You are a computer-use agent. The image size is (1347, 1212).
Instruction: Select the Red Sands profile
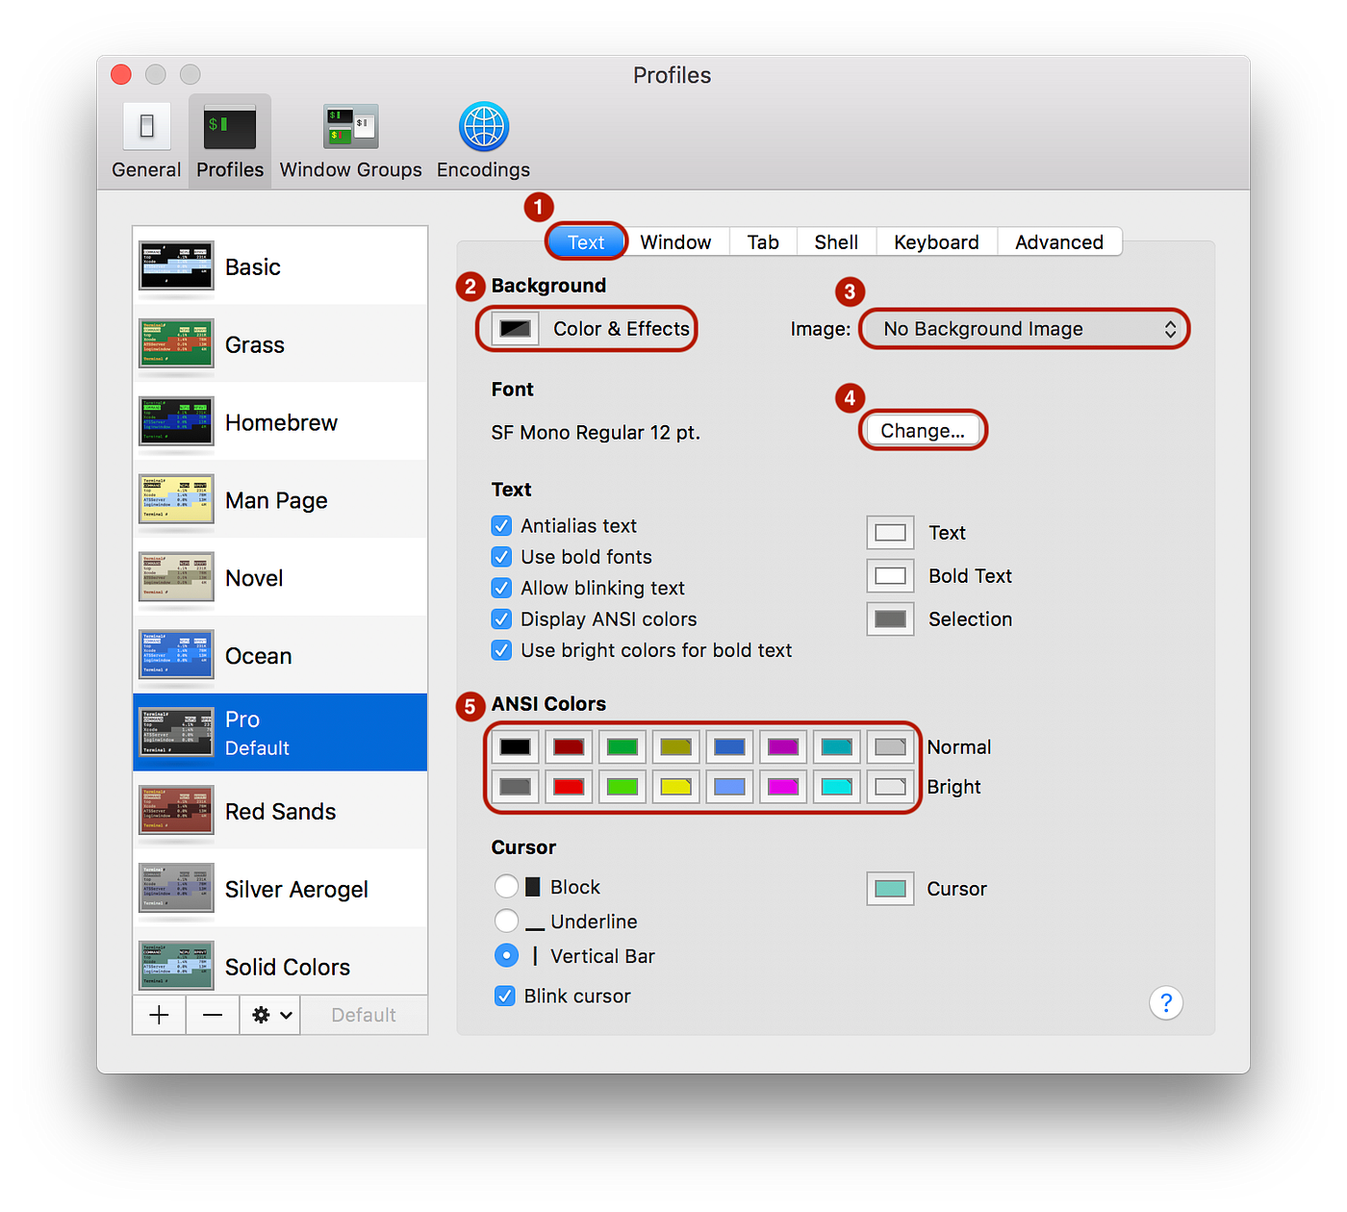(x=280, y=811)
